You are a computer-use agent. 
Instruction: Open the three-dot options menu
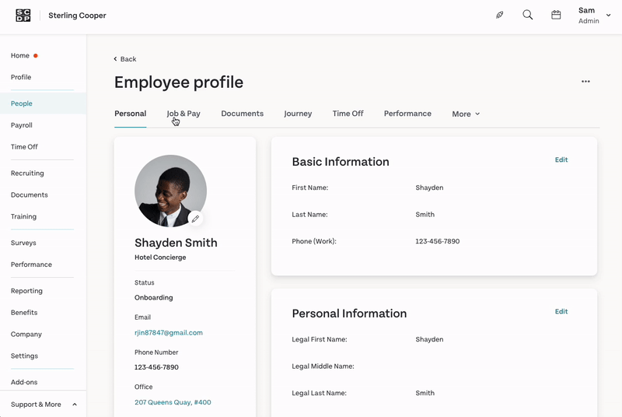(x=585, y=82)
